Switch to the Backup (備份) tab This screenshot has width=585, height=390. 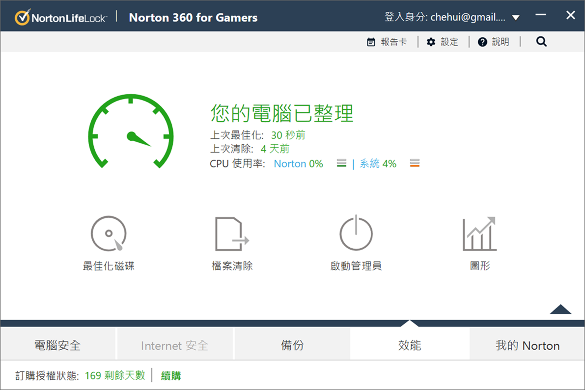292,345
